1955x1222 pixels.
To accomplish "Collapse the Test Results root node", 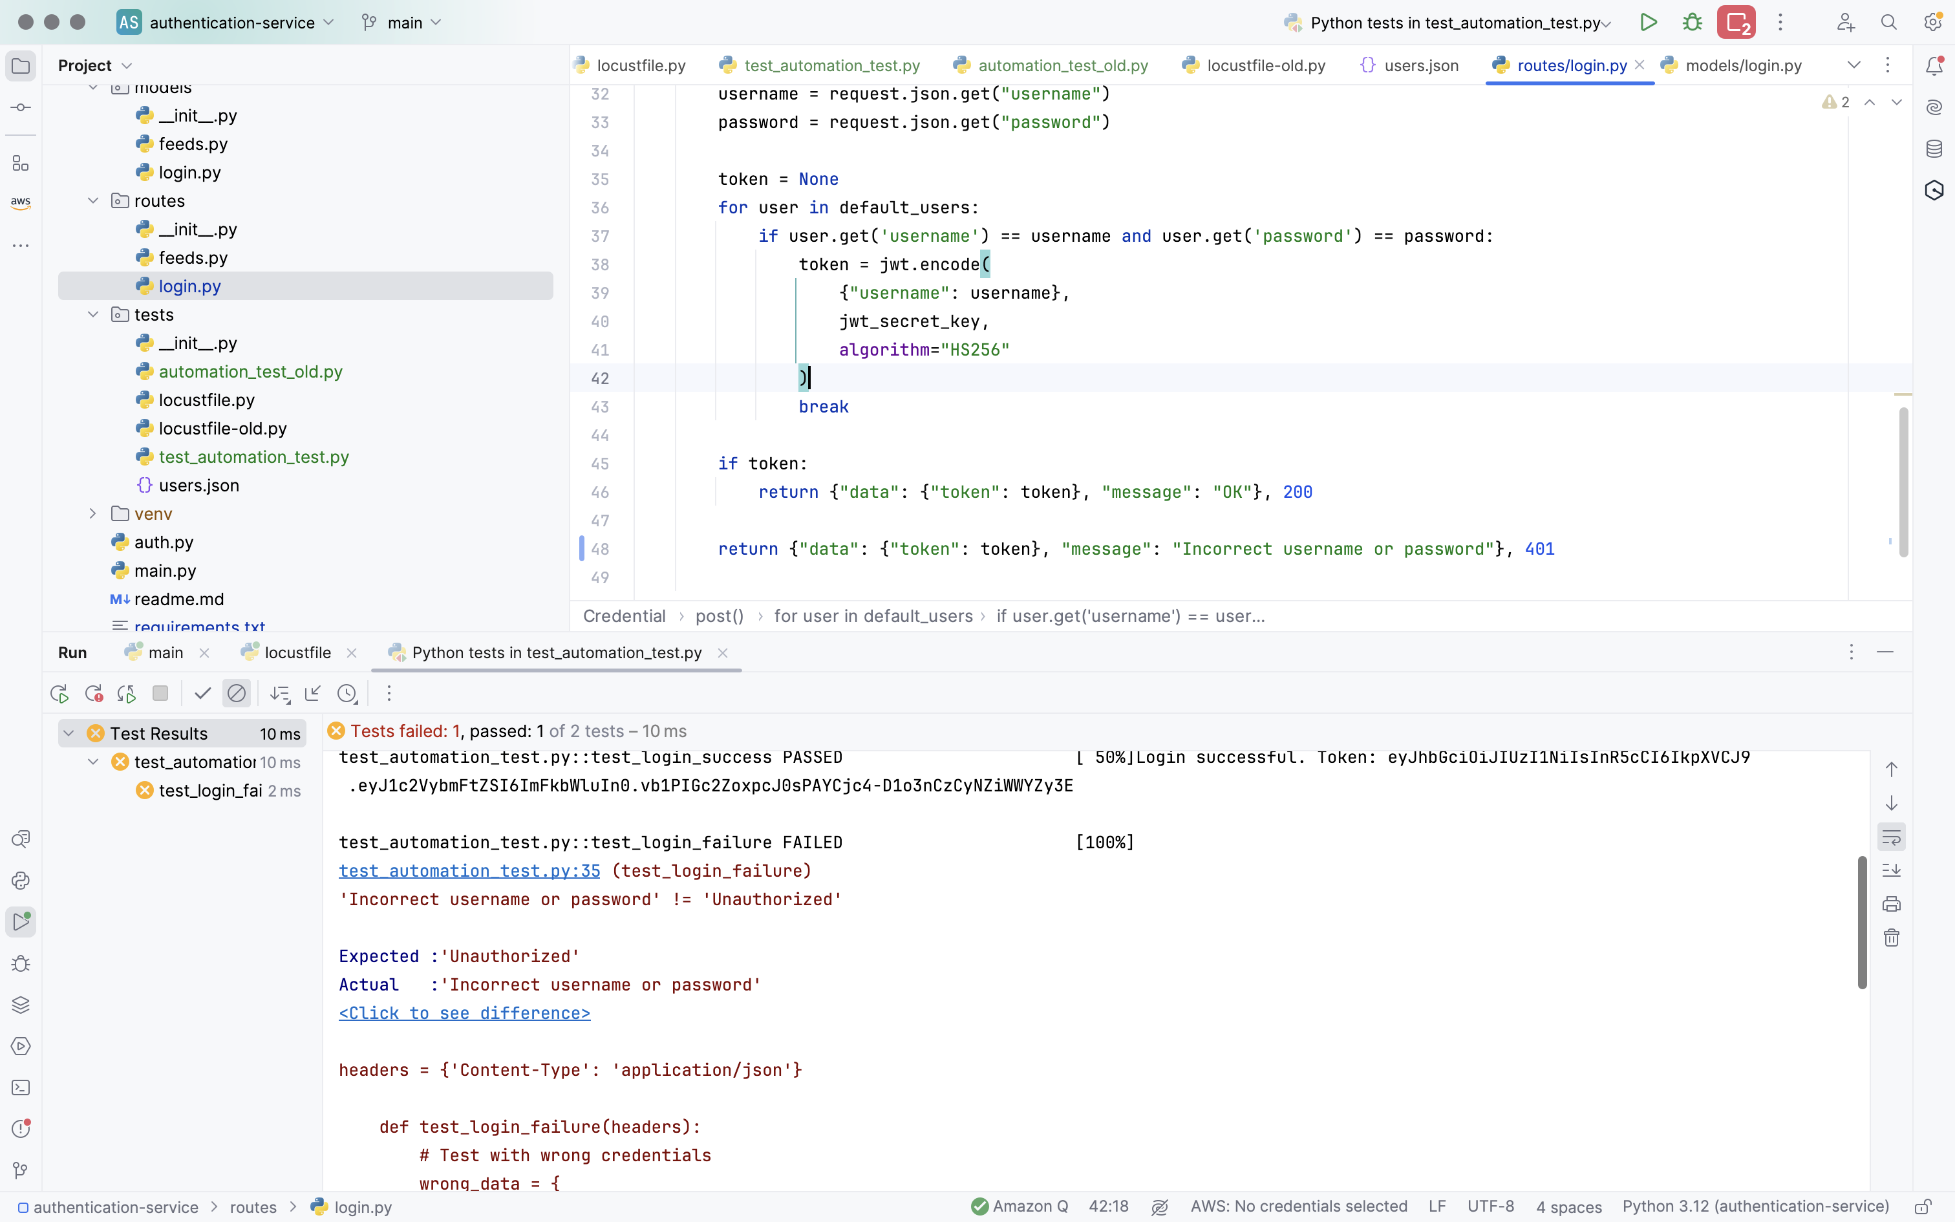I will pos(69,733).
